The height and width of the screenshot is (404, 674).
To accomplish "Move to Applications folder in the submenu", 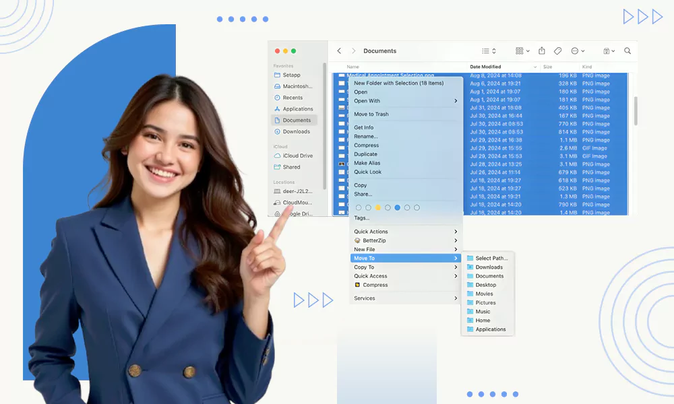I will [487, 329].
